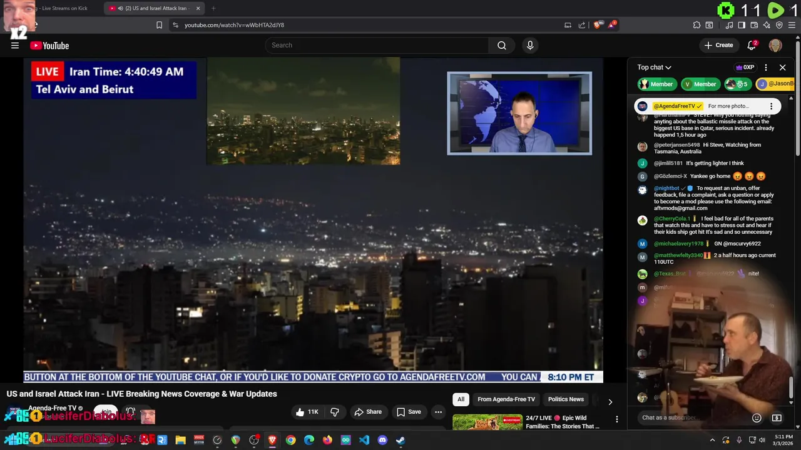Open Steam from the taskbar

point(400,440)
